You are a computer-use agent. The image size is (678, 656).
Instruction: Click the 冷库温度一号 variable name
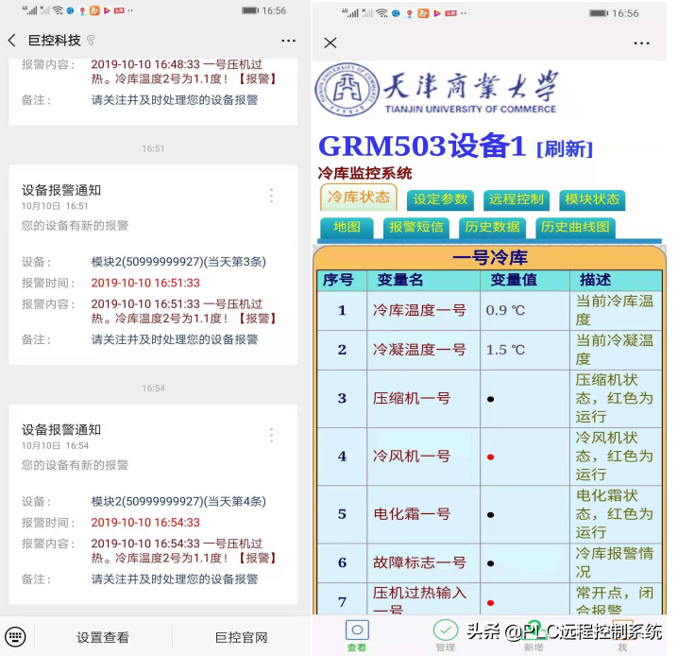419,310
